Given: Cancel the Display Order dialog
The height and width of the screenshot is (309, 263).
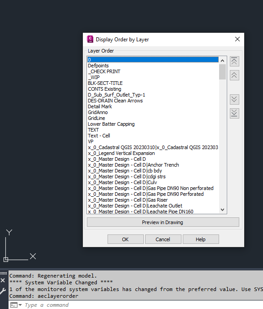Looking at the screenshot, I should tap(163, 239).
